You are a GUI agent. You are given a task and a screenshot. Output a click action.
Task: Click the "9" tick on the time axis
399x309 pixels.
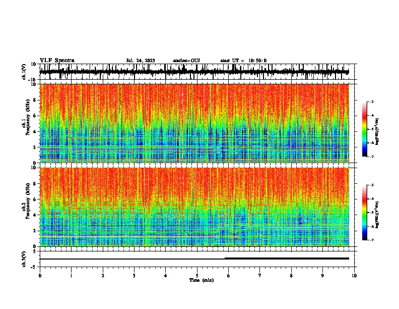(322, 276)
